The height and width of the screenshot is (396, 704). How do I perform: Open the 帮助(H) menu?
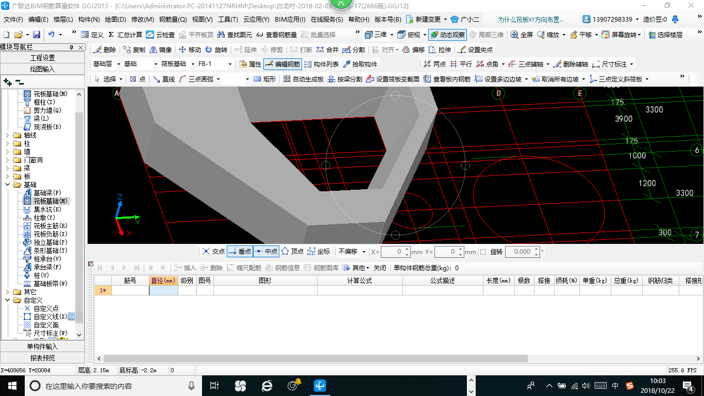pos(359,20)
